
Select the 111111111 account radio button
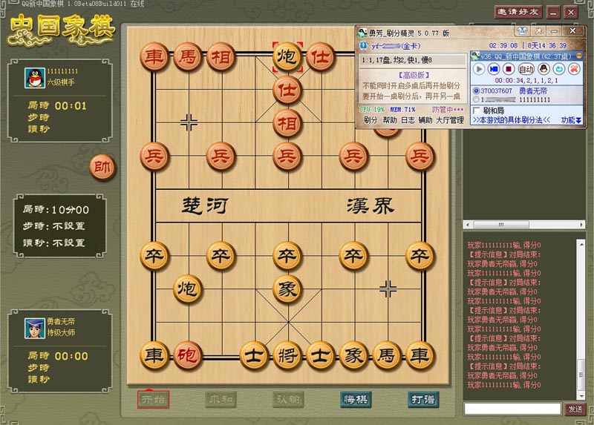click(476, 99)
